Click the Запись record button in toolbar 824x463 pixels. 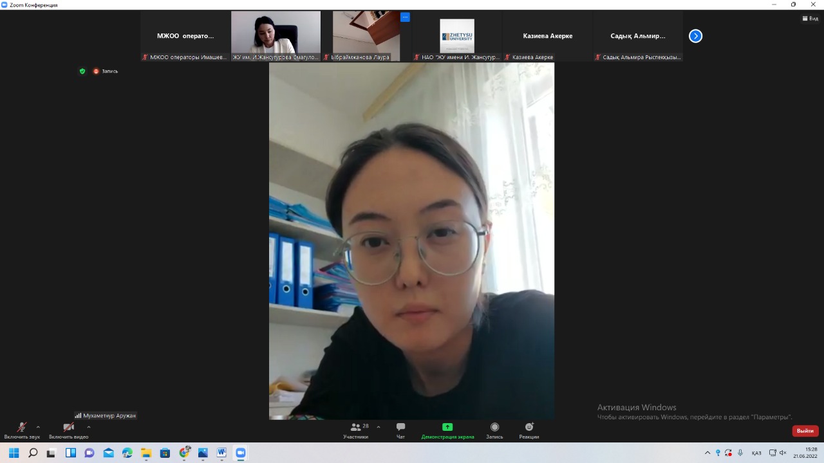pos(494,430)
